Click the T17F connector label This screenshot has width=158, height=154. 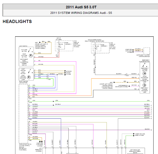127,76
